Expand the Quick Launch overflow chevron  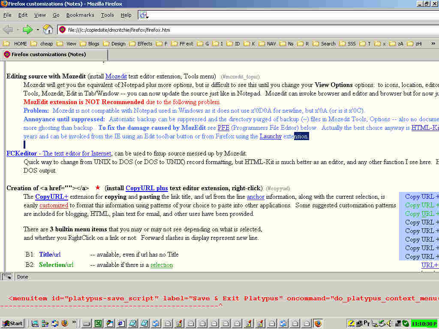pyautogui.click(x=74, y=322)
